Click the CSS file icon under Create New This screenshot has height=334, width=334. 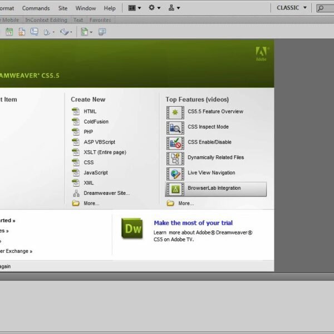pos(76,163)
